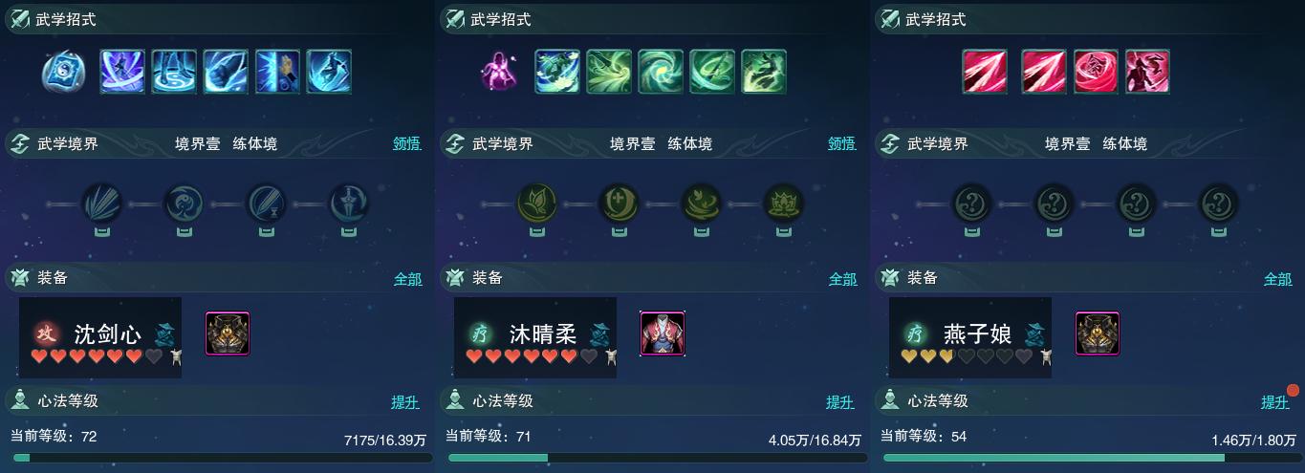Click the red rose skill icon

1096,72
